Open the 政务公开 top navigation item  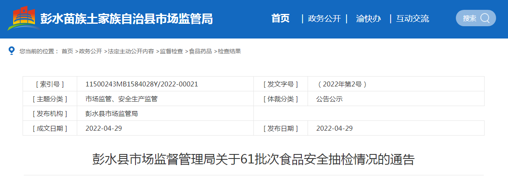[324, 18]
